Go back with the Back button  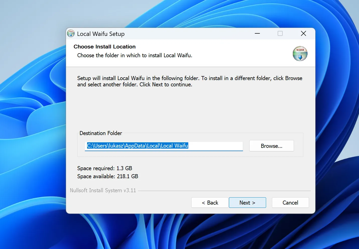coord(210,203)
